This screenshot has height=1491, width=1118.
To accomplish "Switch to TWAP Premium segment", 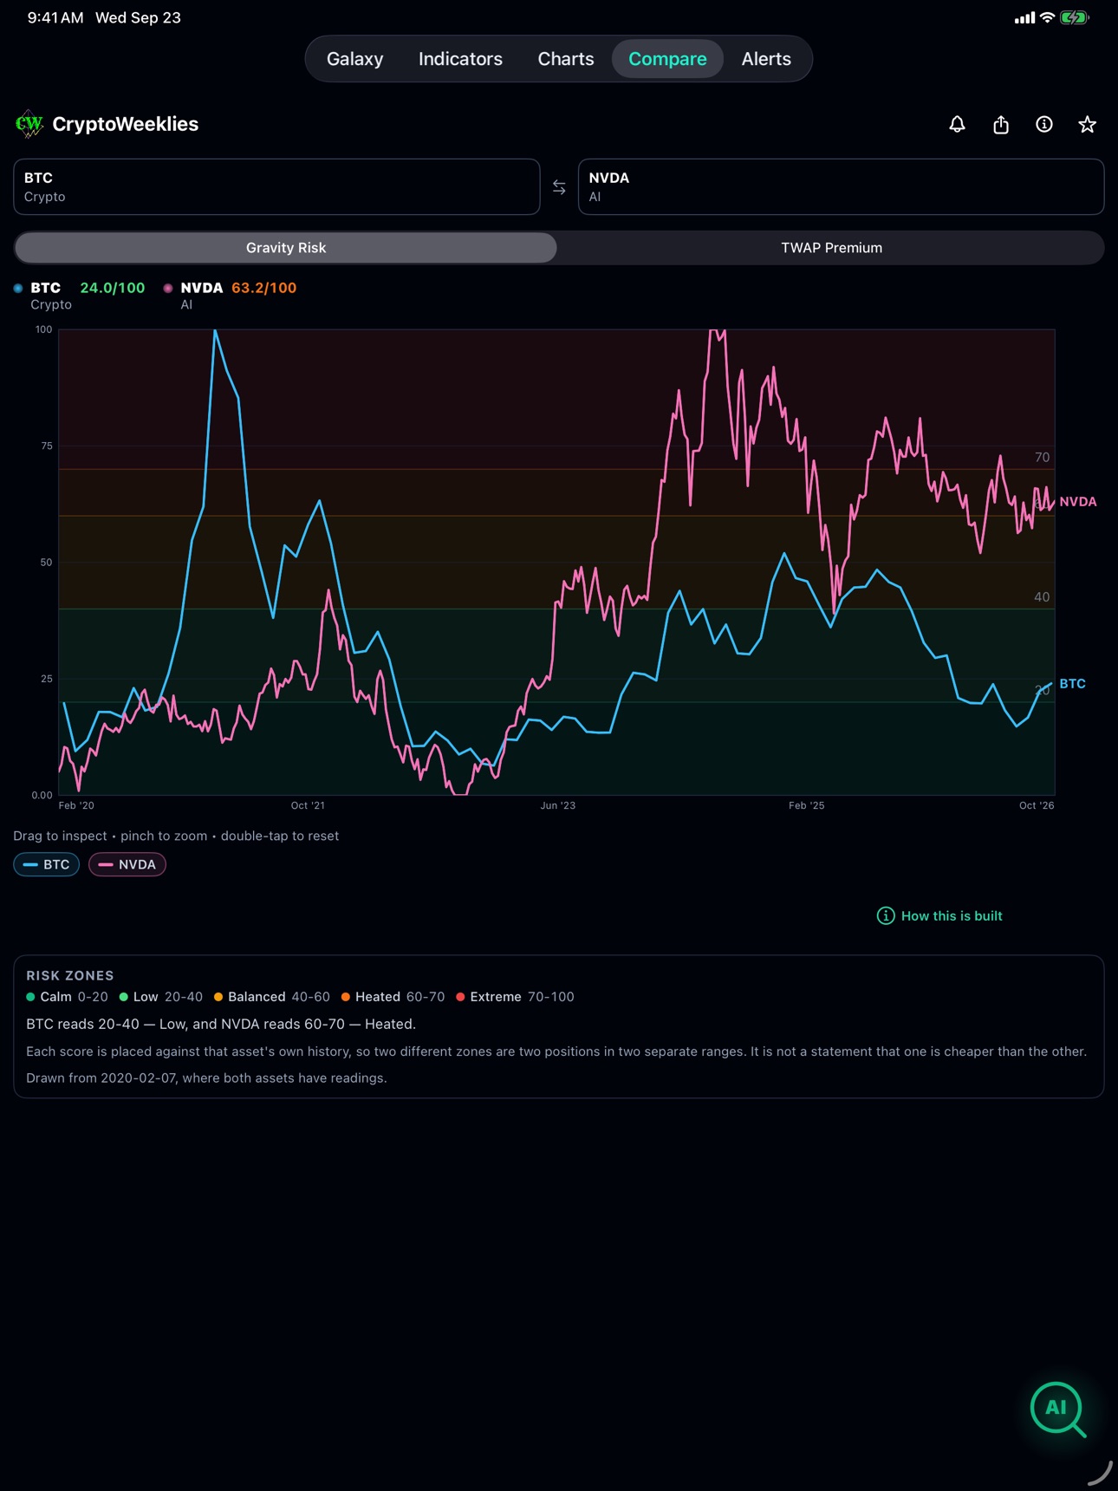I will coord(831,248).
